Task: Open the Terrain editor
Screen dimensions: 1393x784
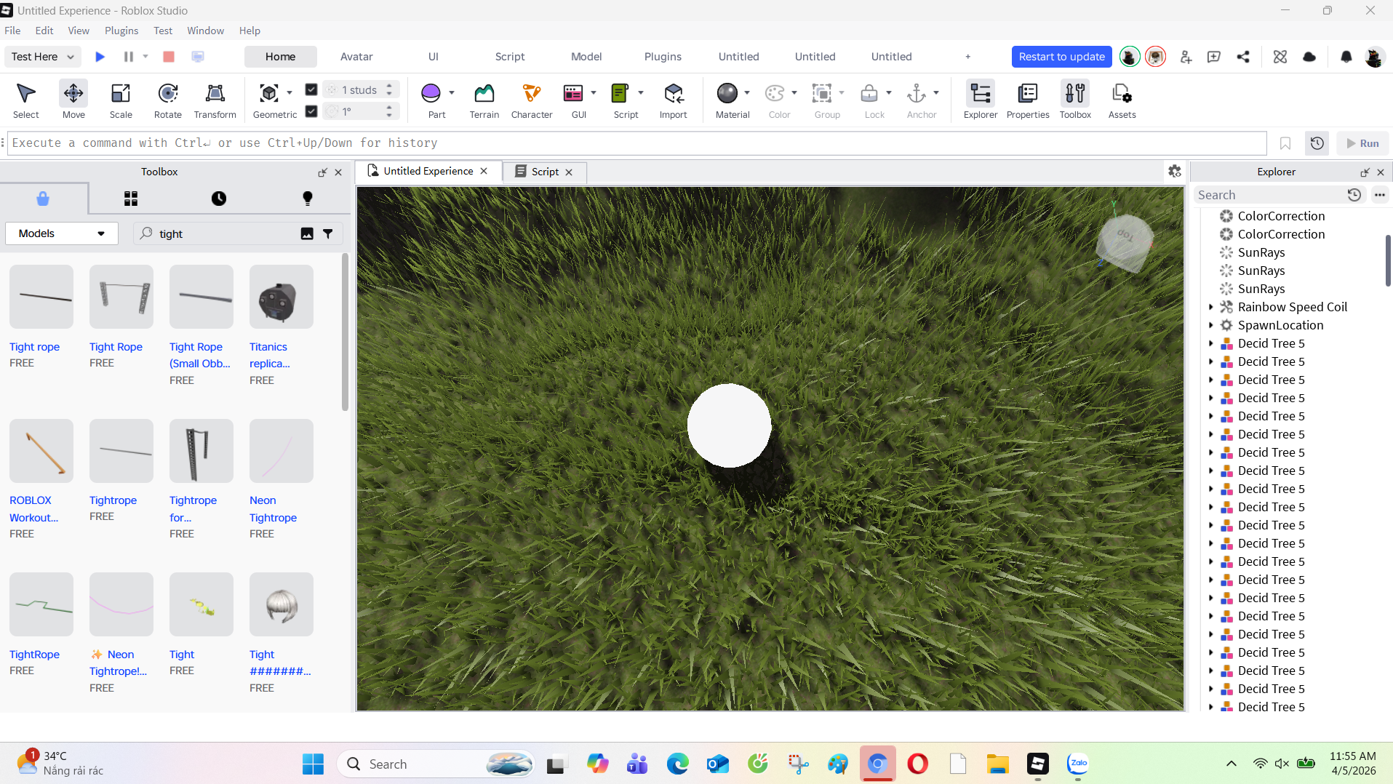Action: click(x=484, y=100)
